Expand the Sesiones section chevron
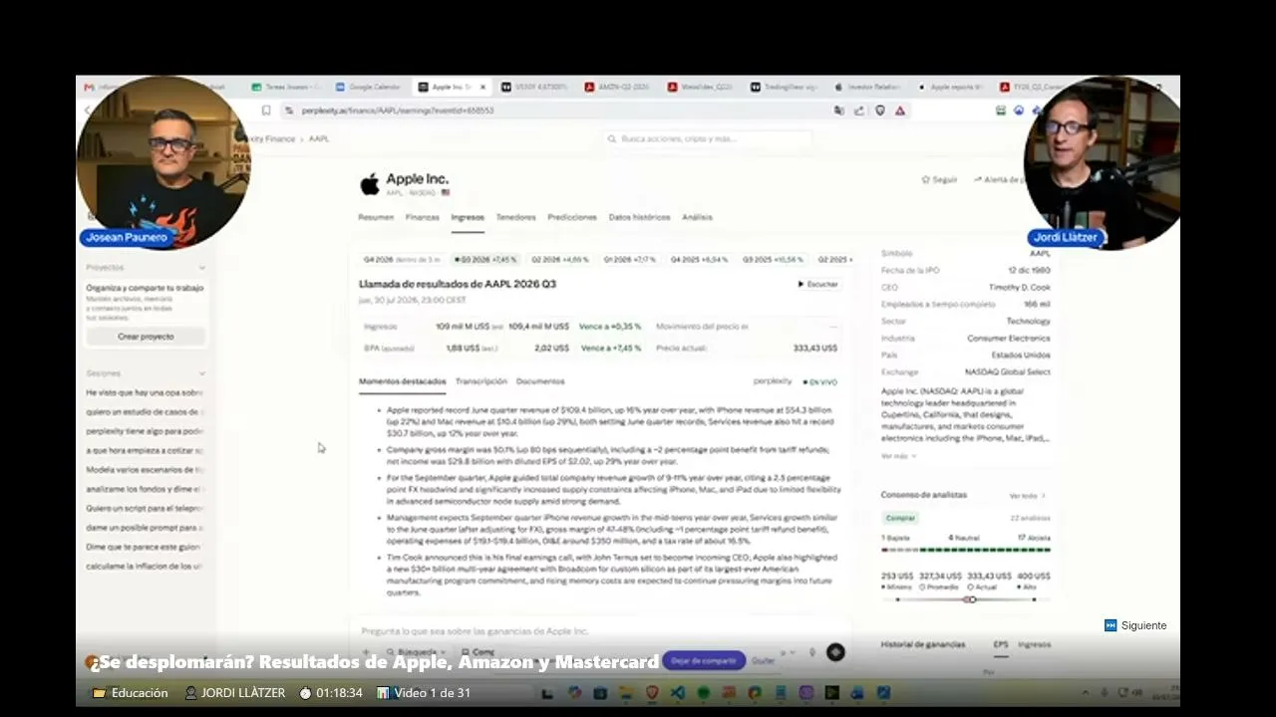 pos(202,373)
